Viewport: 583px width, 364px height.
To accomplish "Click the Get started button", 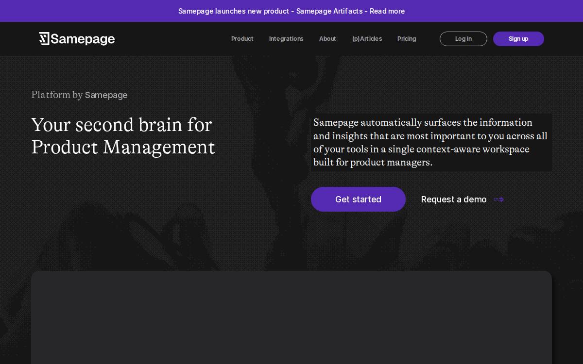I will pyautogui.click(x=358, y=199).
